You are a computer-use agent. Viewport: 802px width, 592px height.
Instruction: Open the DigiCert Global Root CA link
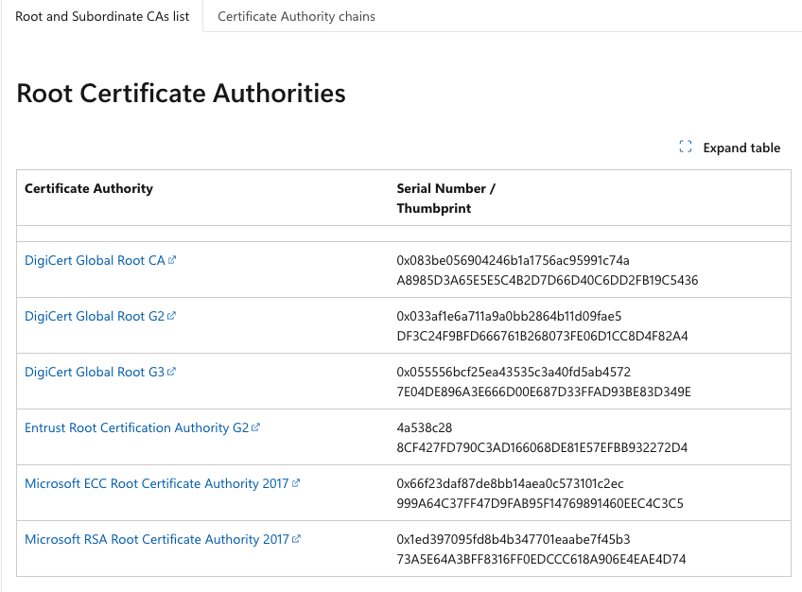coord(93,259)
